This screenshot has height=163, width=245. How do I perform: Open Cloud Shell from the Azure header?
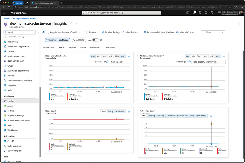click(x=188, y=13)
